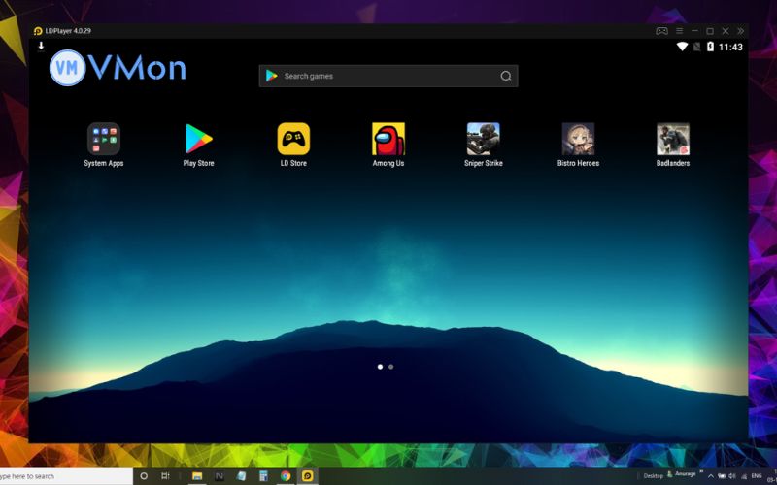Click the LDPlayer icon on the taskbar

click(307, 476)
